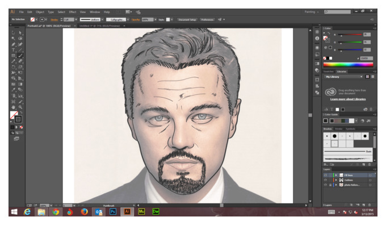This screenshot has height=225, width=386.
Task: Switch Libraries panel to list view
Action: [373, 77]
